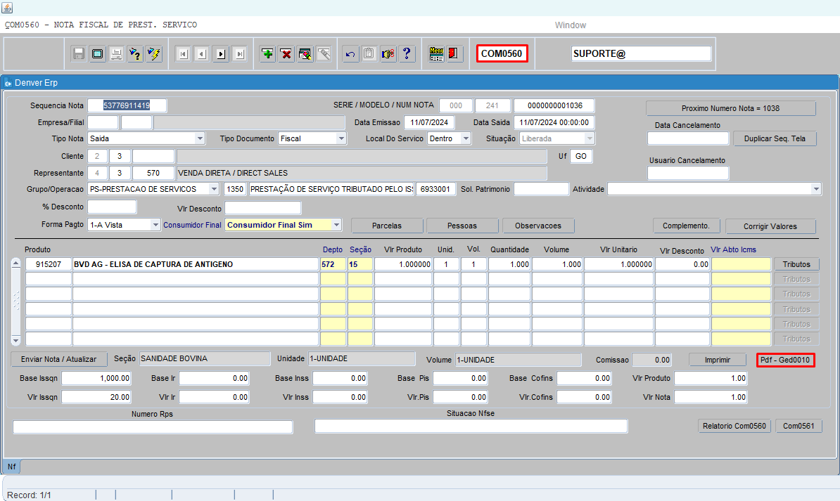Viewport: 840px width, 501px height.
Task: Go to the next record
Action: 221,53
